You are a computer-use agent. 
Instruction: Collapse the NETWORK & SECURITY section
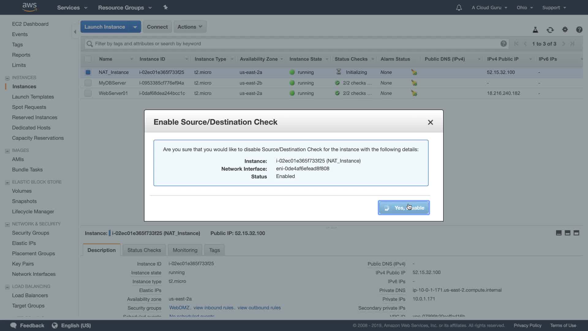tap(7, 224)
